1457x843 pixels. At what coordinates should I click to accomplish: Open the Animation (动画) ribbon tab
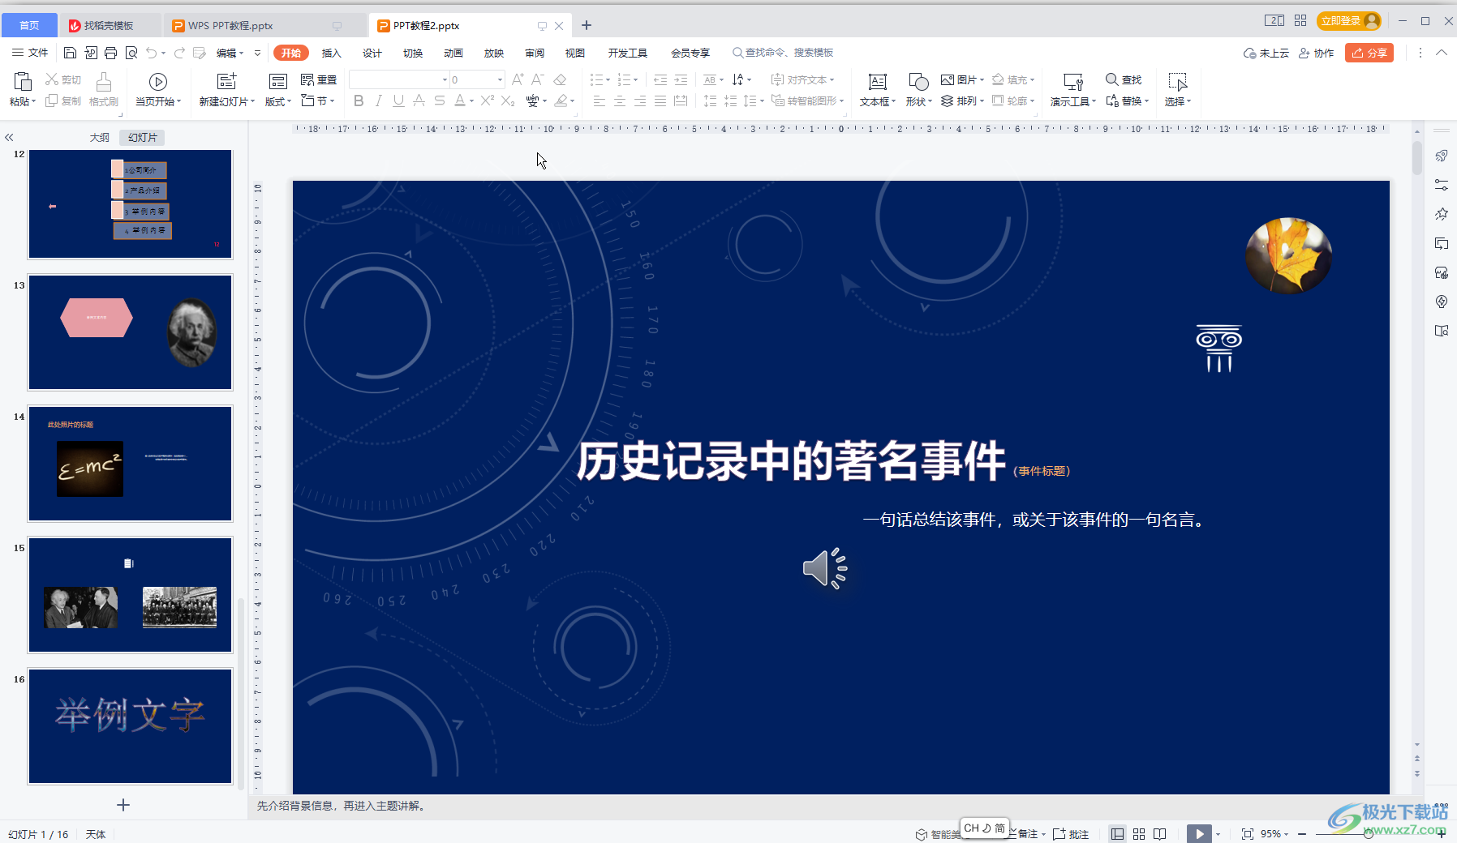pyautogui.click(x=453, y=53)
